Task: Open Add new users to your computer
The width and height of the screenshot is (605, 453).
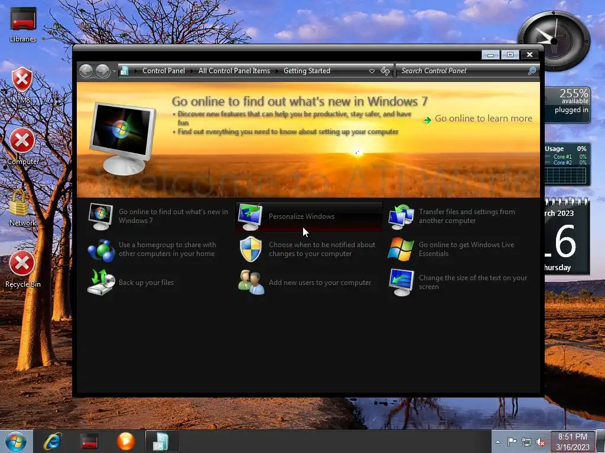Action: pos(320,283)
